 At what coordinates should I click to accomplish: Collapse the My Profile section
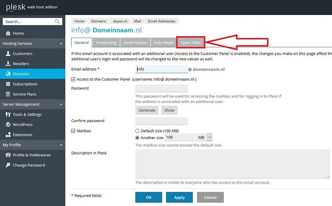(x=61, y=145)
